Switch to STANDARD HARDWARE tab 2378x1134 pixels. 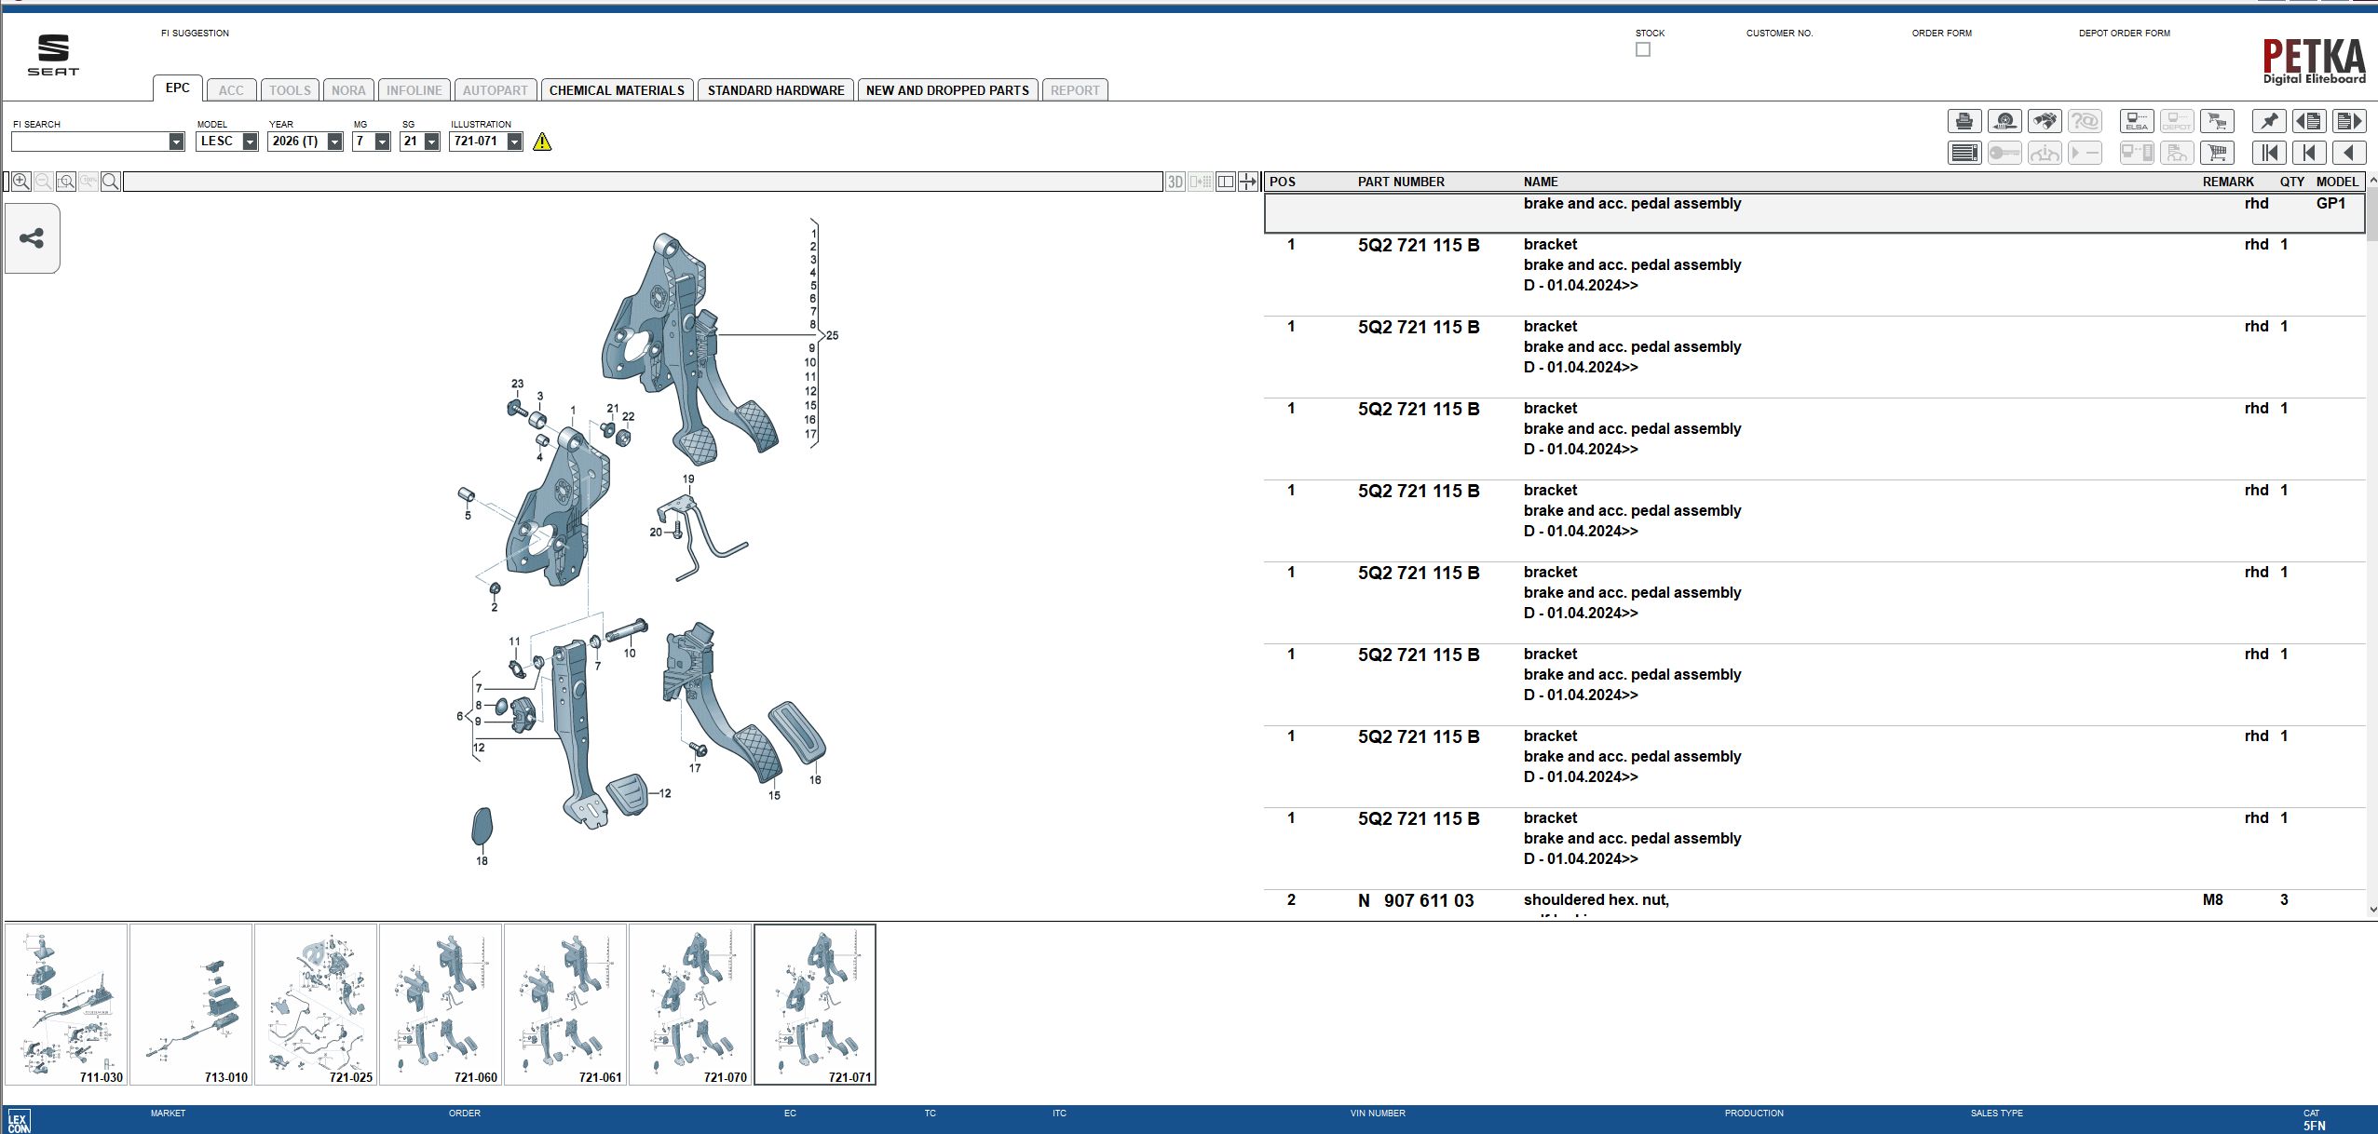[x=775, y=90]
